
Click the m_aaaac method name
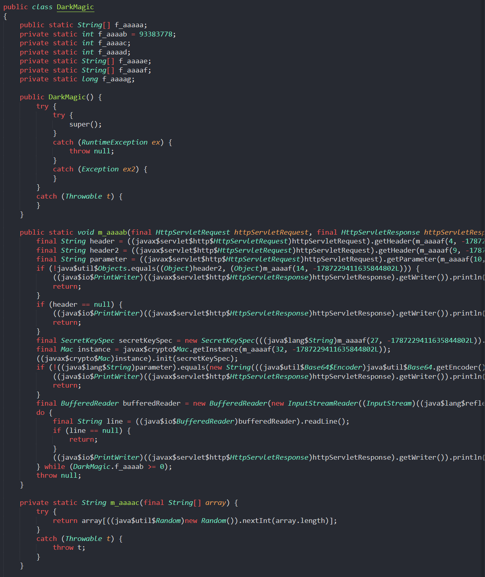pos(125,503)
